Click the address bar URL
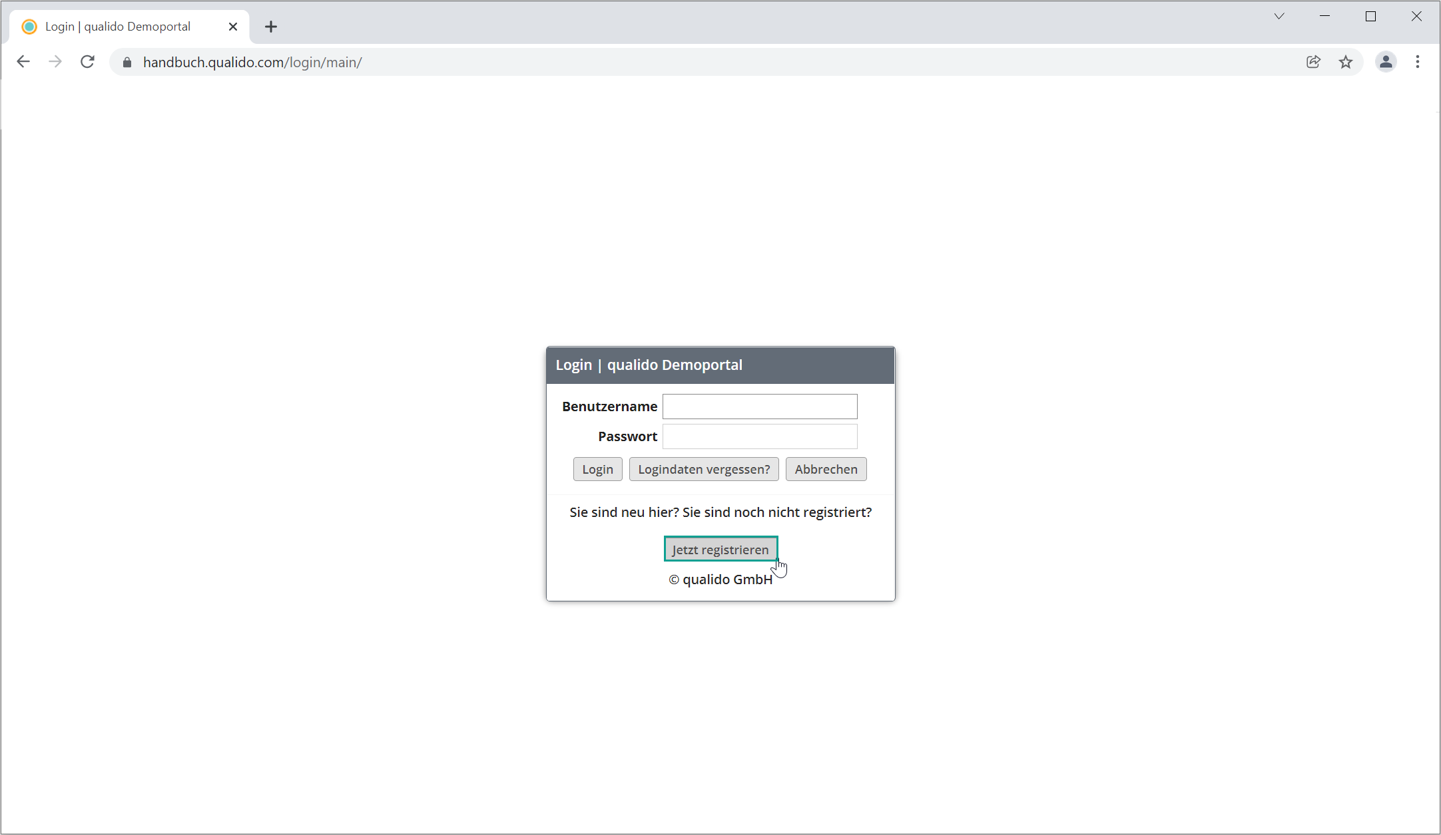Viewport: 1441px width, 835px height. [252, 62]
